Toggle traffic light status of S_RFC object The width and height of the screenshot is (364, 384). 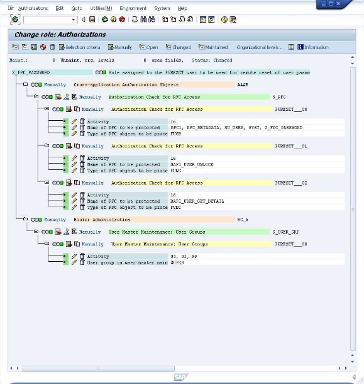coord(47,97)
